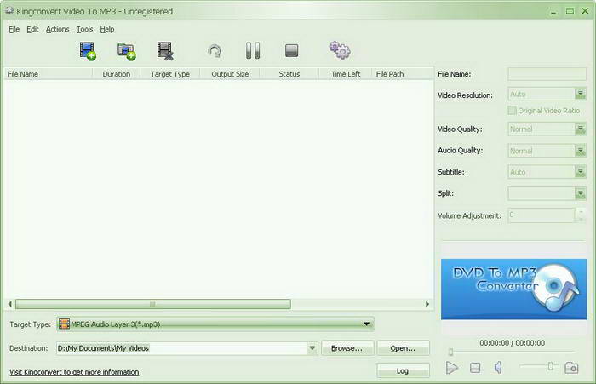The image size is (596, 384).
Task: Expand Destination path dropdown arrow
Action: pos(312,348)
